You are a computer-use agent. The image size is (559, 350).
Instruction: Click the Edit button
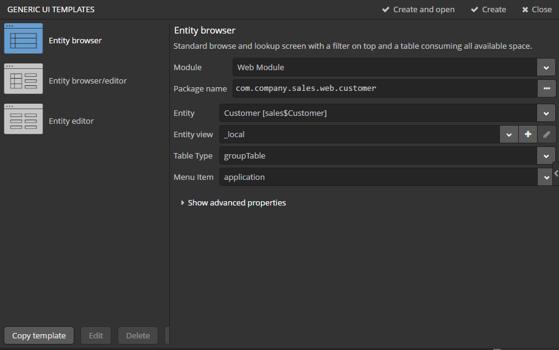click(96, 335)
